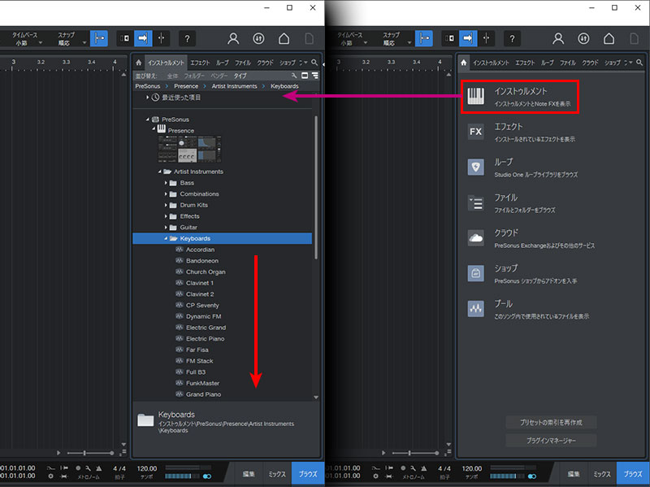
Task: Switch to エフェクト tab in left browser
Action: (x=200, y=63)
